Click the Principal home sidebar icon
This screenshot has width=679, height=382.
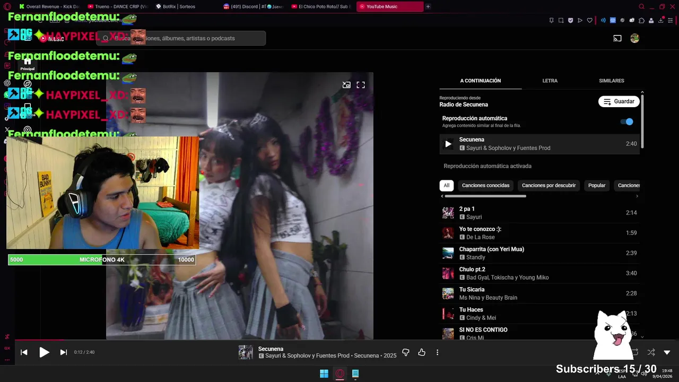point(28,64)
